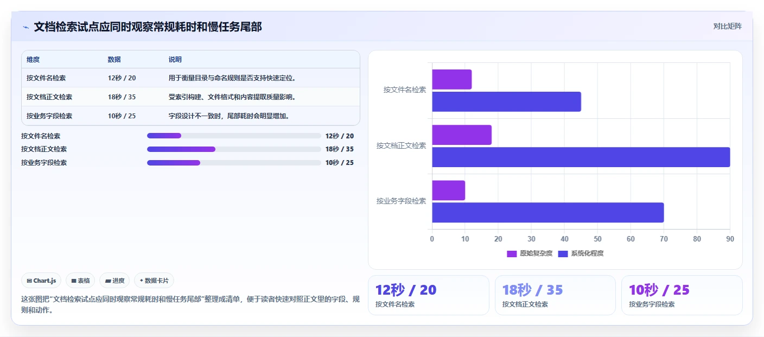
Task: Toggle the 系统化程度 legend swatch
Action: tap(563, 253)
